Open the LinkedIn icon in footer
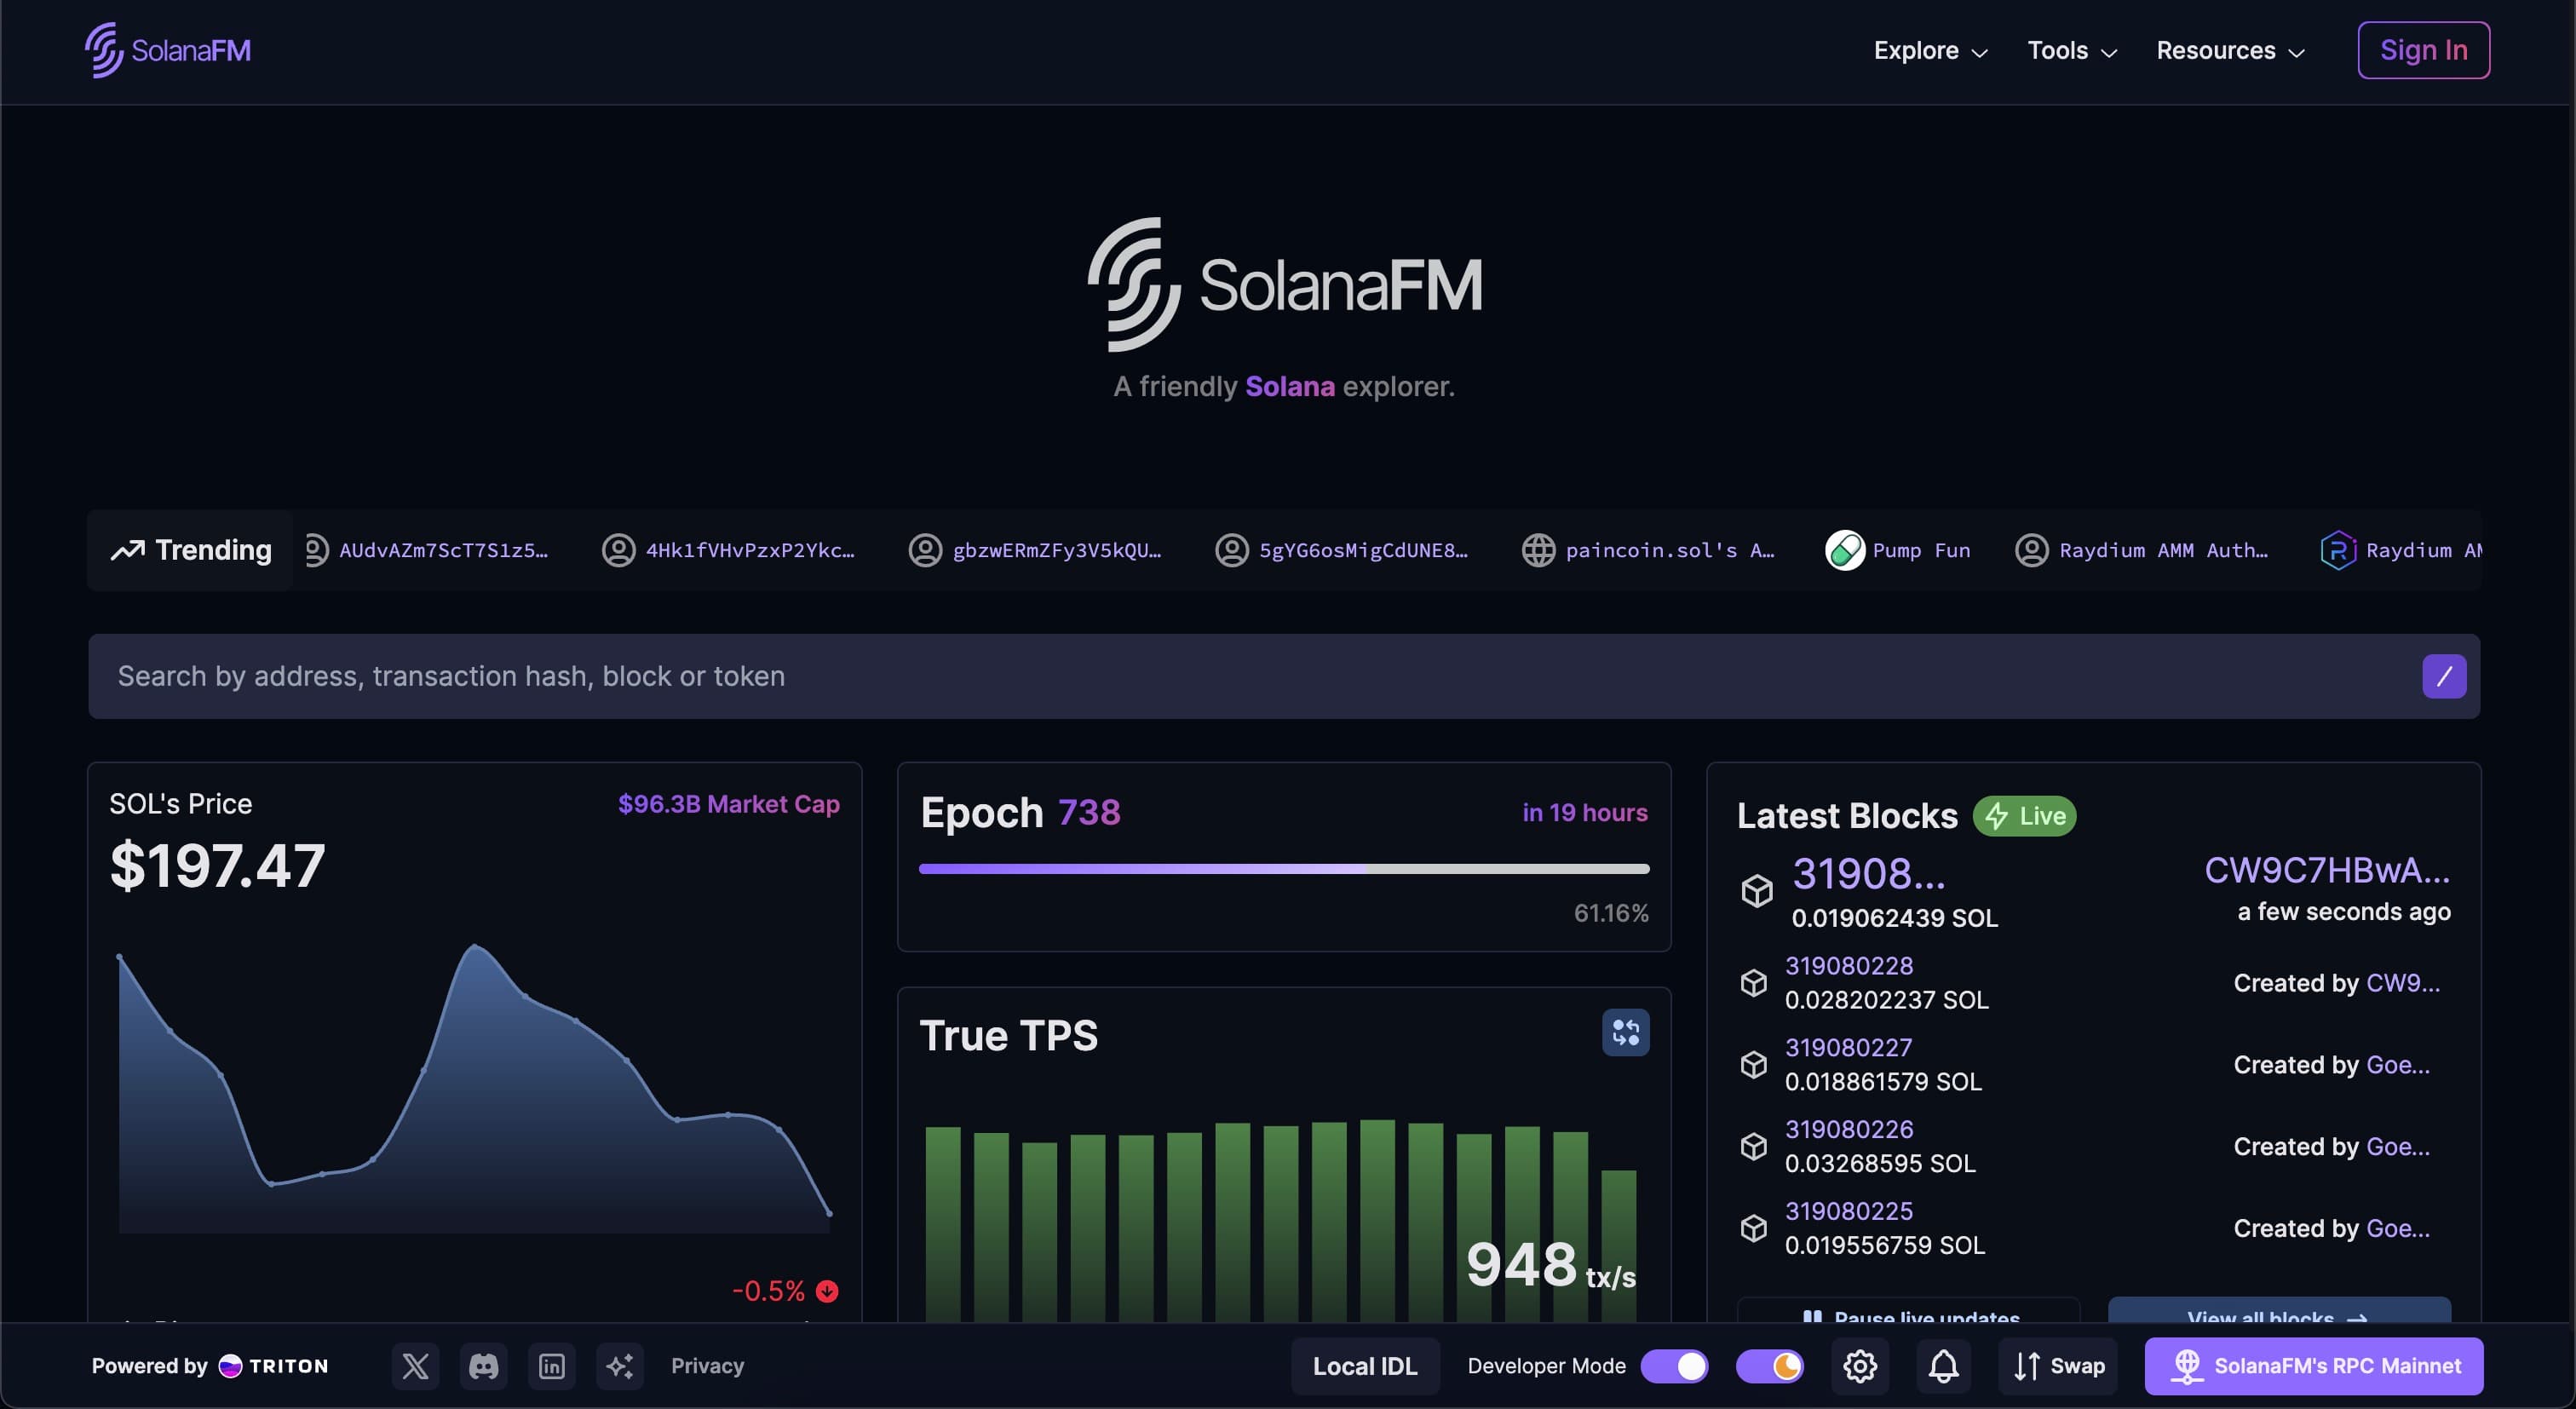 click(552, 1366)
